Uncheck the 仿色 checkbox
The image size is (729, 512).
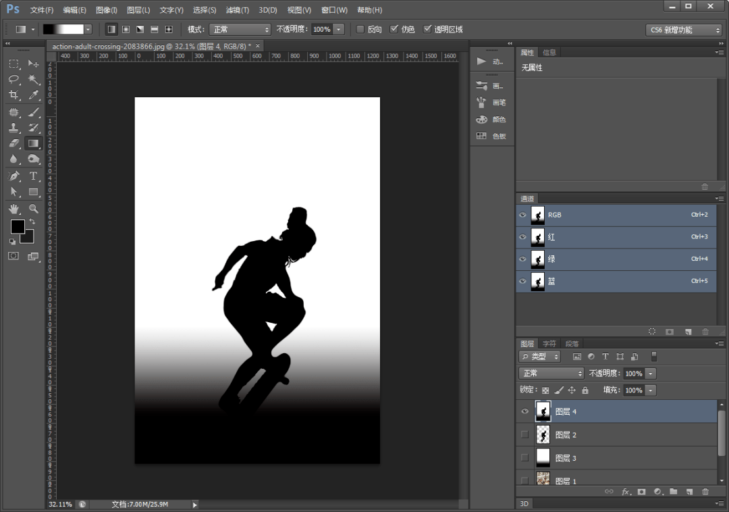(x=394, y=29)
